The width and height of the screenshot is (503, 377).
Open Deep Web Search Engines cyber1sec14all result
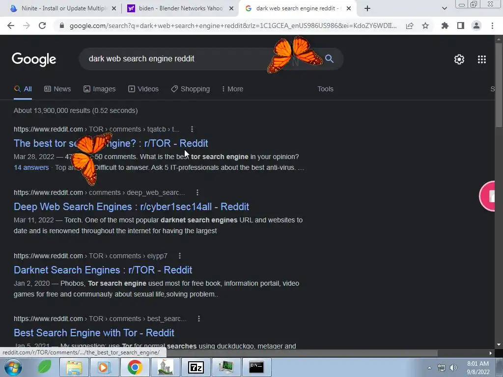[x=131, y=207]
